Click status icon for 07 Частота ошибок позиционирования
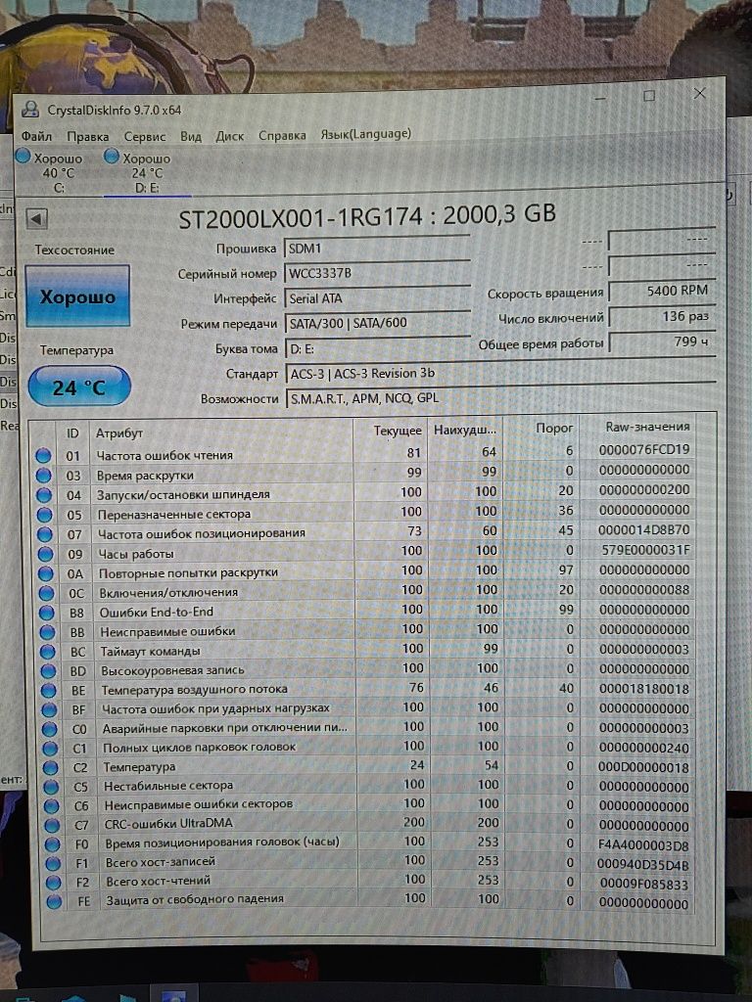Screen dimensions: 752x1002 click(x=45, y=534)
